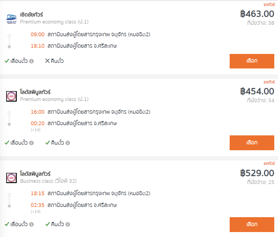Open the เลื่อนตั๋ว info icon on the 09:00 trip

pyautogui.click(x=31, y=61)
